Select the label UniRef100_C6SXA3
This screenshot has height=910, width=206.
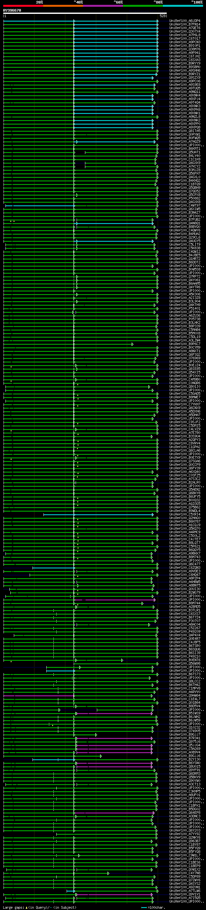click(x=185, y=60)
